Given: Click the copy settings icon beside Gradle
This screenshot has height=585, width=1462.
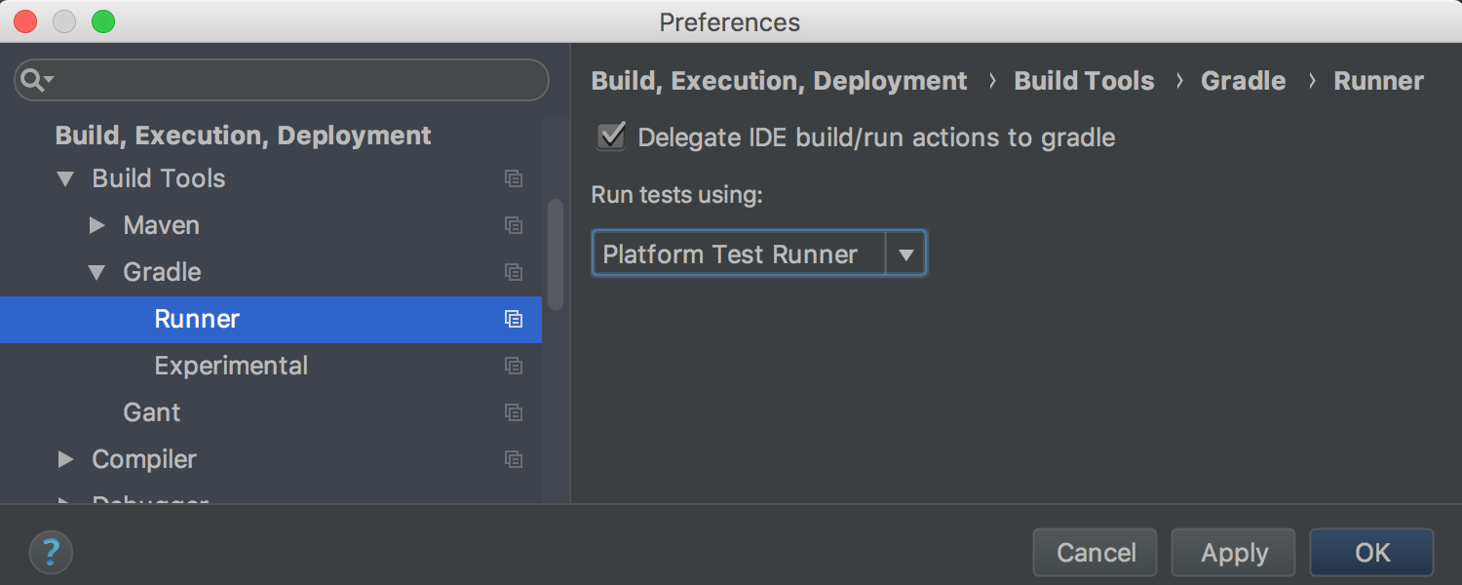Looking at the screenshot, I should point(514,272).
